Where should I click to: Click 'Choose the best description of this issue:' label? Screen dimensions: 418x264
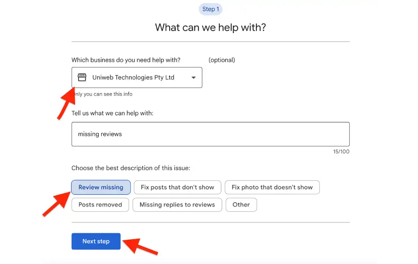(x=131, y=168)
